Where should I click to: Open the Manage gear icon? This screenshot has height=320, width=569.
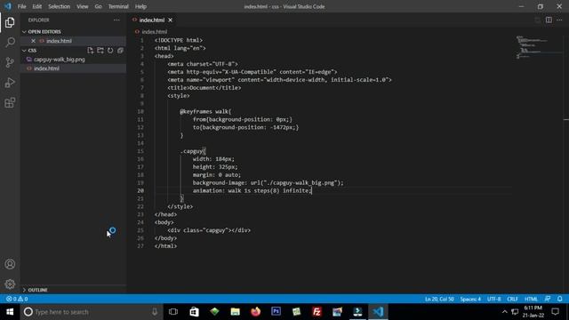[10, 284]
